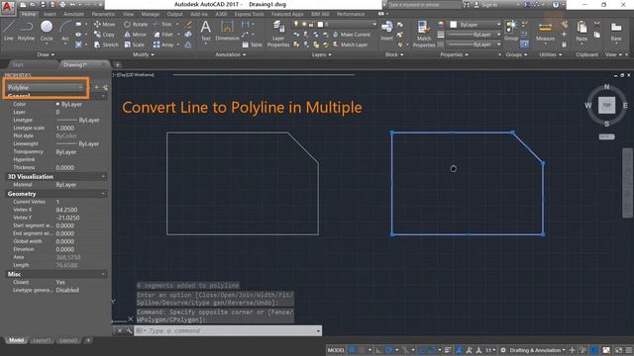This screenshot has width=634, height=356.
Task: Click Match Layer button
Action: (x=350, y=44)
